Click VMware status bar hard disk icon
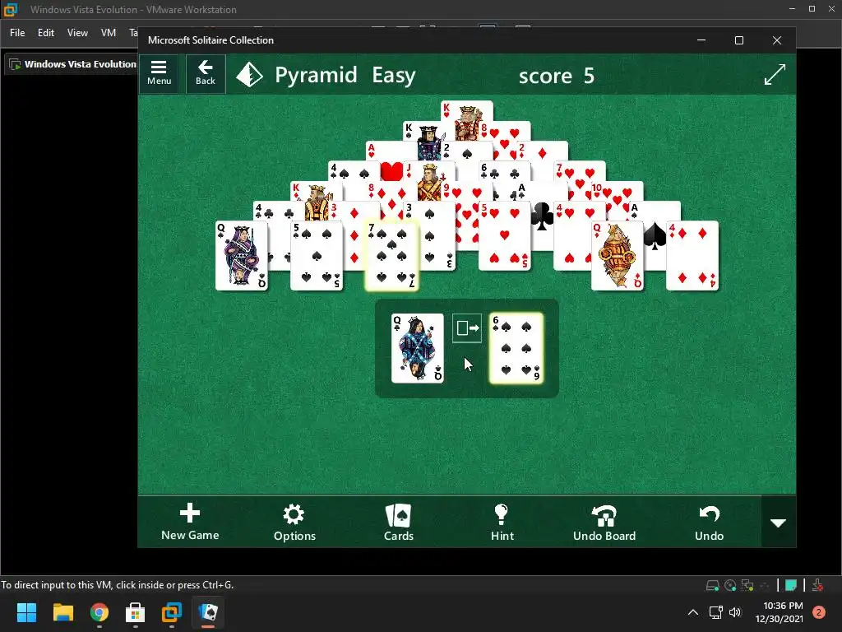This screenshot has width=842, height=632. point(712,585)
